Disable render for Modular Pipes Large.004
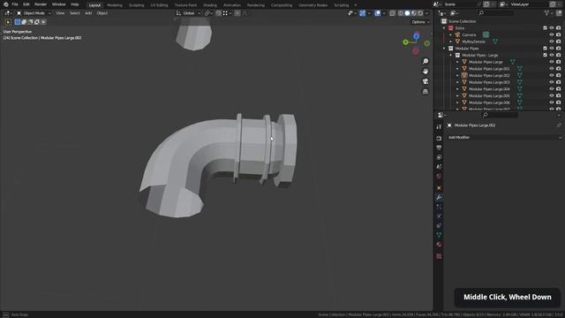565x318 pixels. (559, 88)
